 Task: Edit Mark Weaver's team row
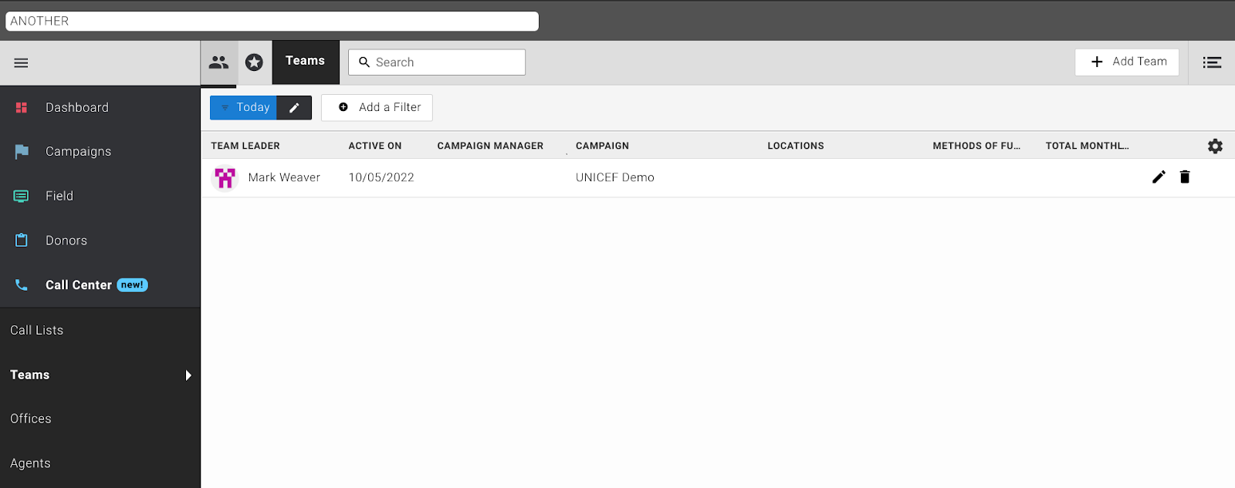tap(1159, 177)
